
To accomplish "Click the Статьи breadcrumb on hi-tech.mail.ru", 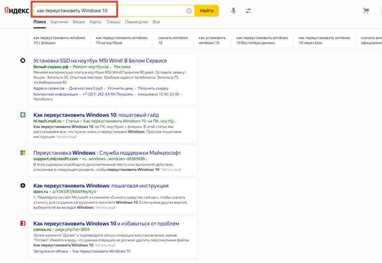I will click(x=72, y=121).
